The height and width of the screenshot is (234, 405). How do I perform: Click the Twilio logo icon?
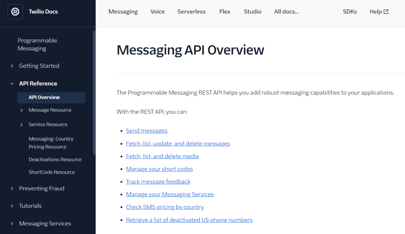click(15, 11)
